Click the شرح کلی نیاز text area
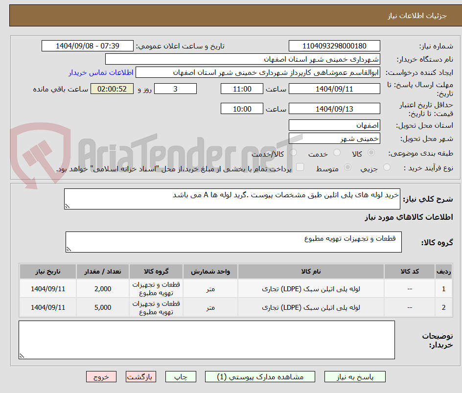This screenshot has width=462, height=393. point(232,199)
